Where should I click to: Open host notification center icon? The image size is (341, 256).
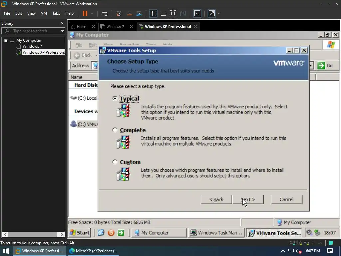(330, 251)
